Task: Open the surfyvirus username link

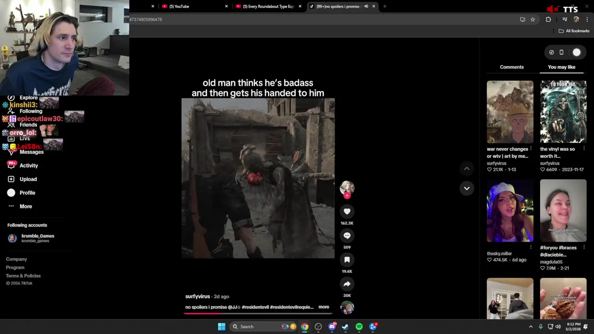Action: pyautogui.click(x=198, y=296)
